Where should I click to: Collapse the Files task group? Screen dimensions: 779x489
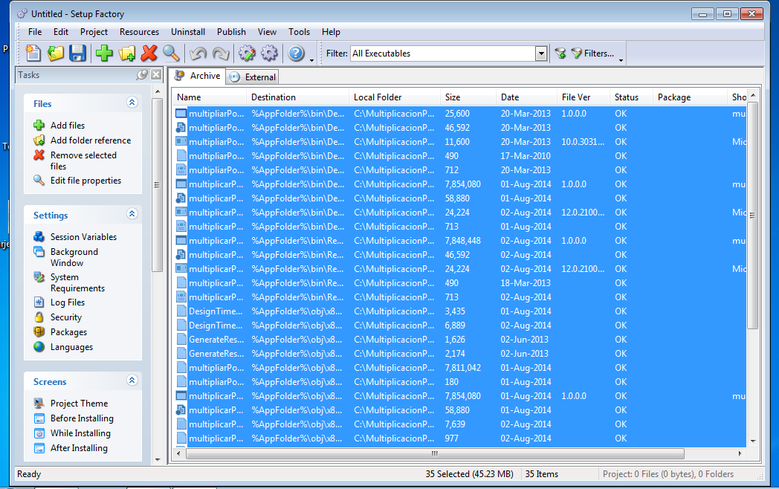click(x=132, y=103)
